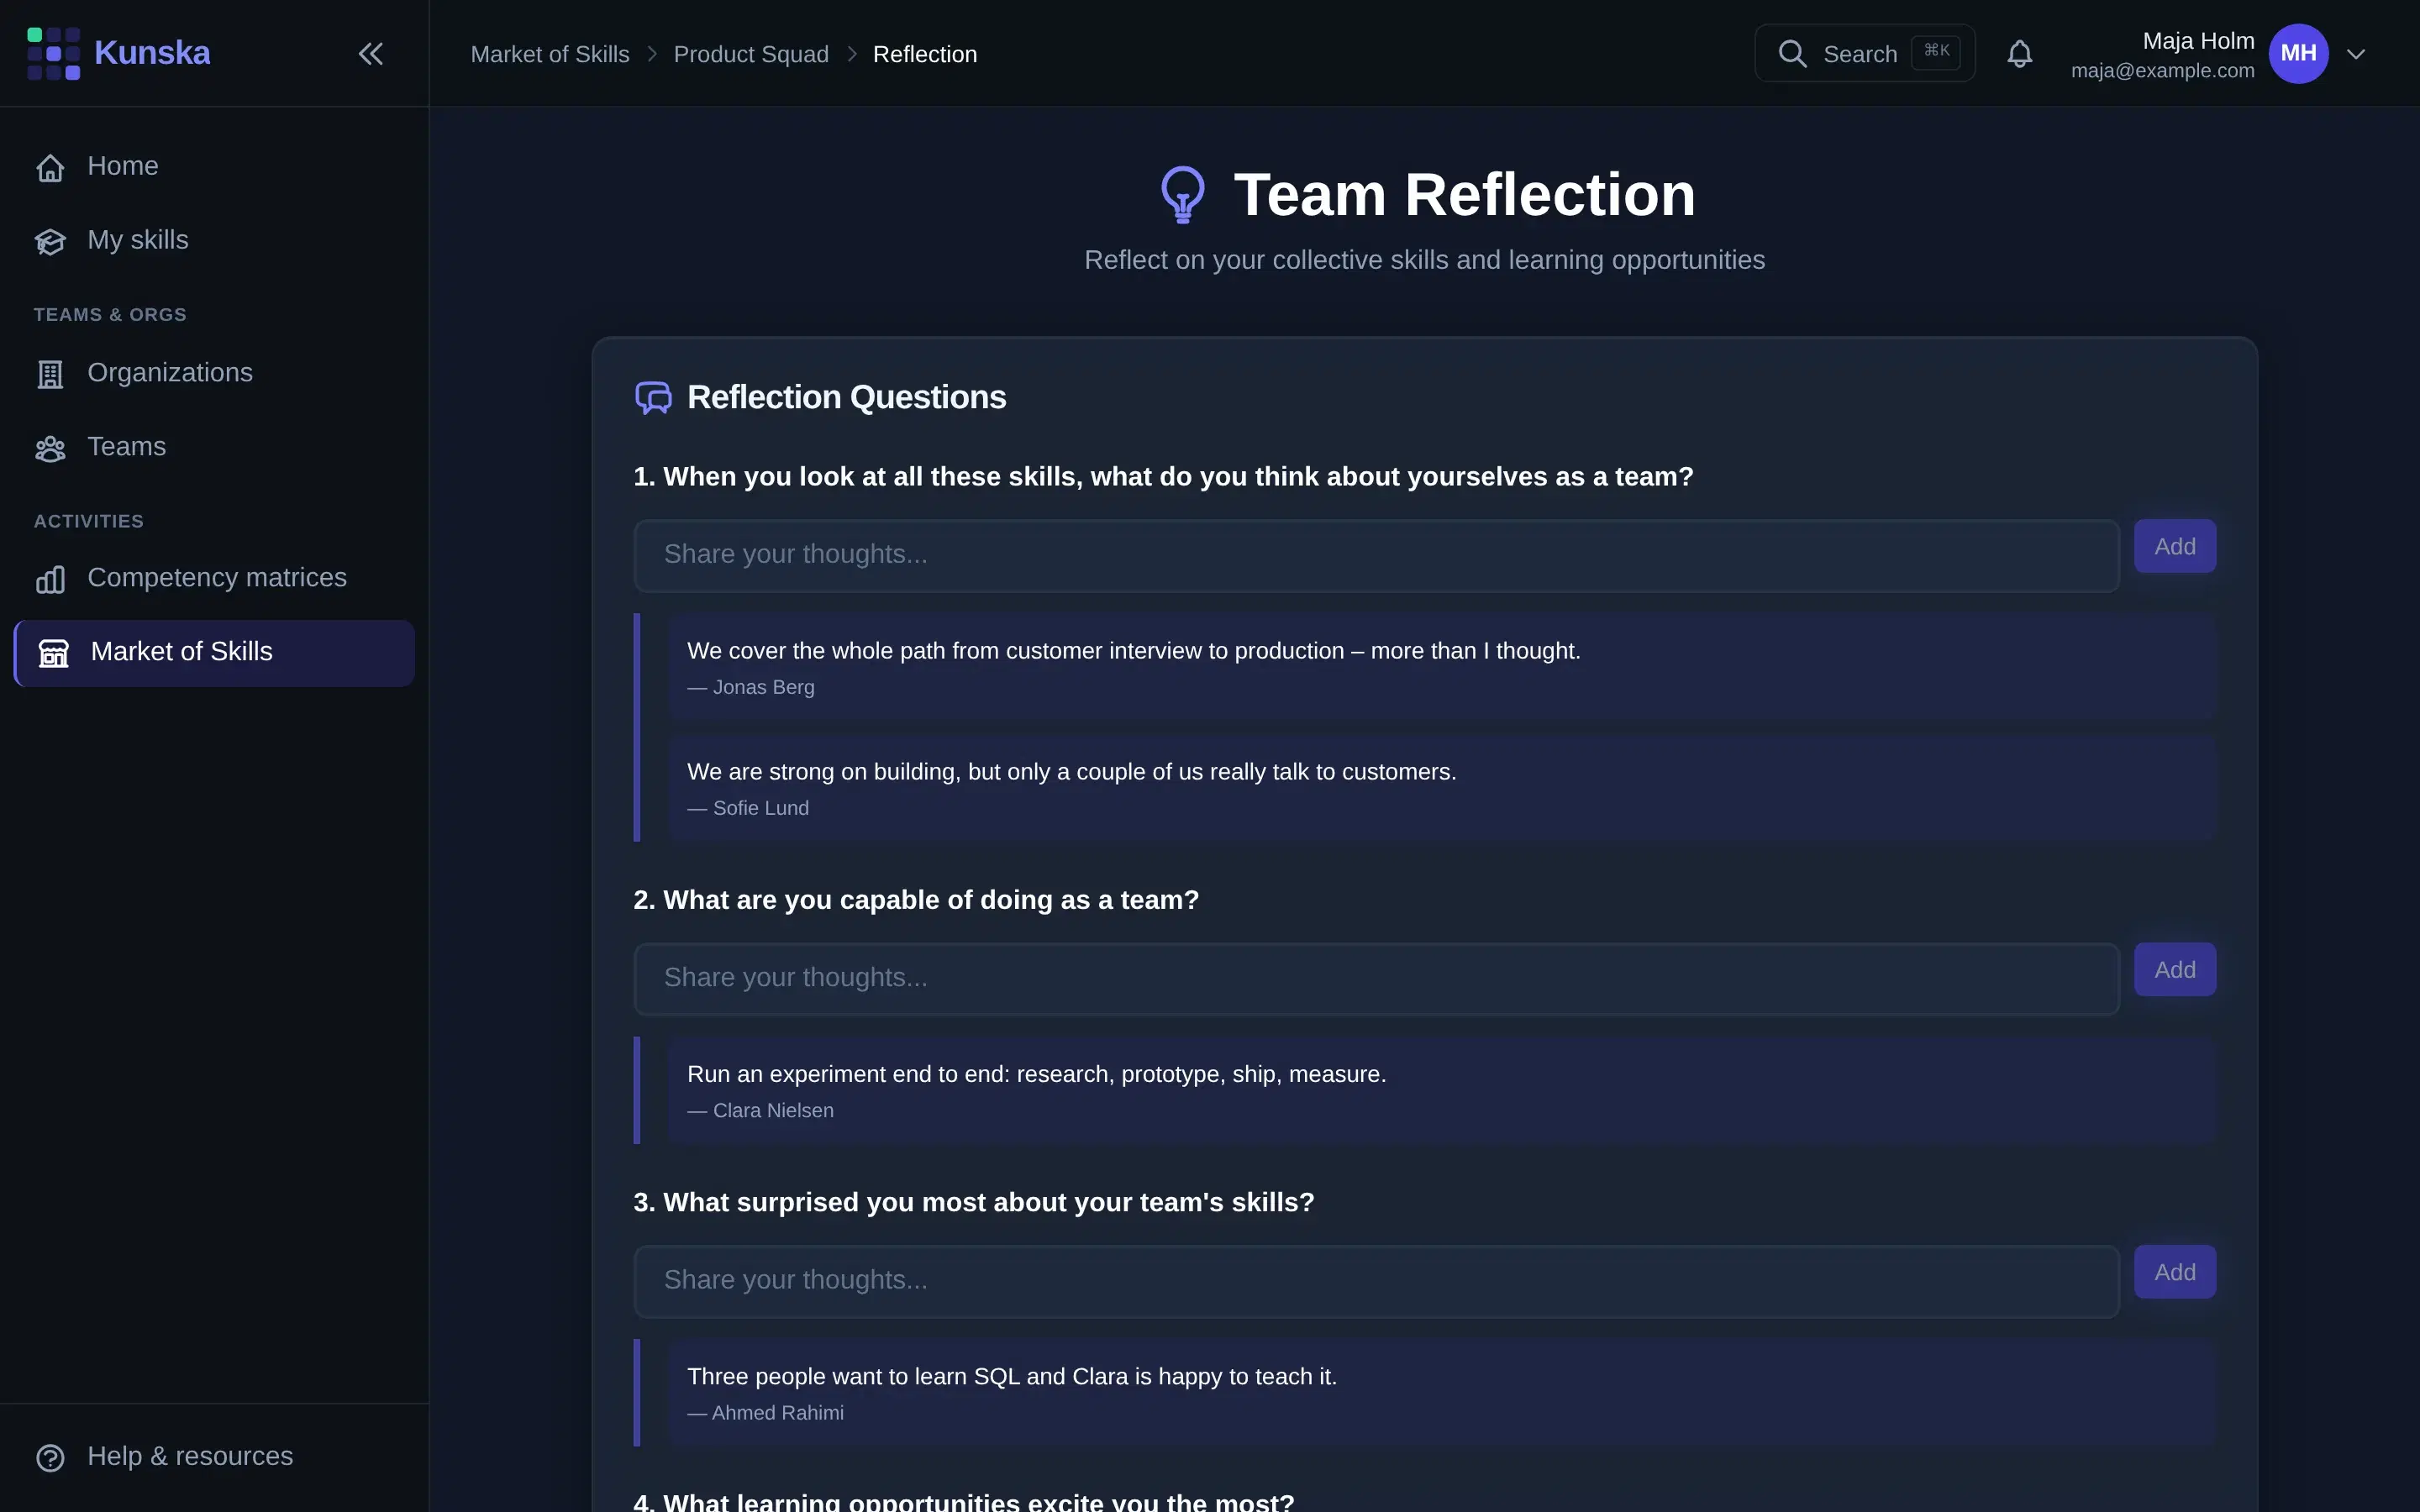The width and height of the screenshot is (2420, 1512).
Task: Click the Reflection breadcrumb
Action: [925, 54]
